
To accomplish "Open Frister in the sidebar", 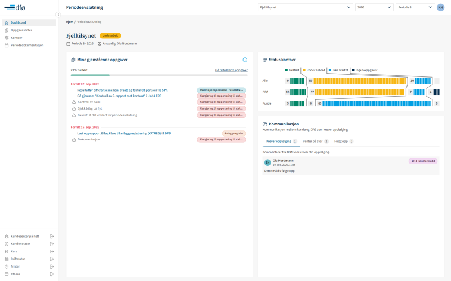I will 15,266.
